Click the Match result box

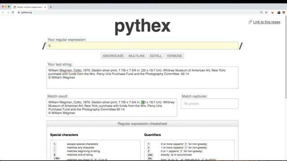click(x=112, y=107)
